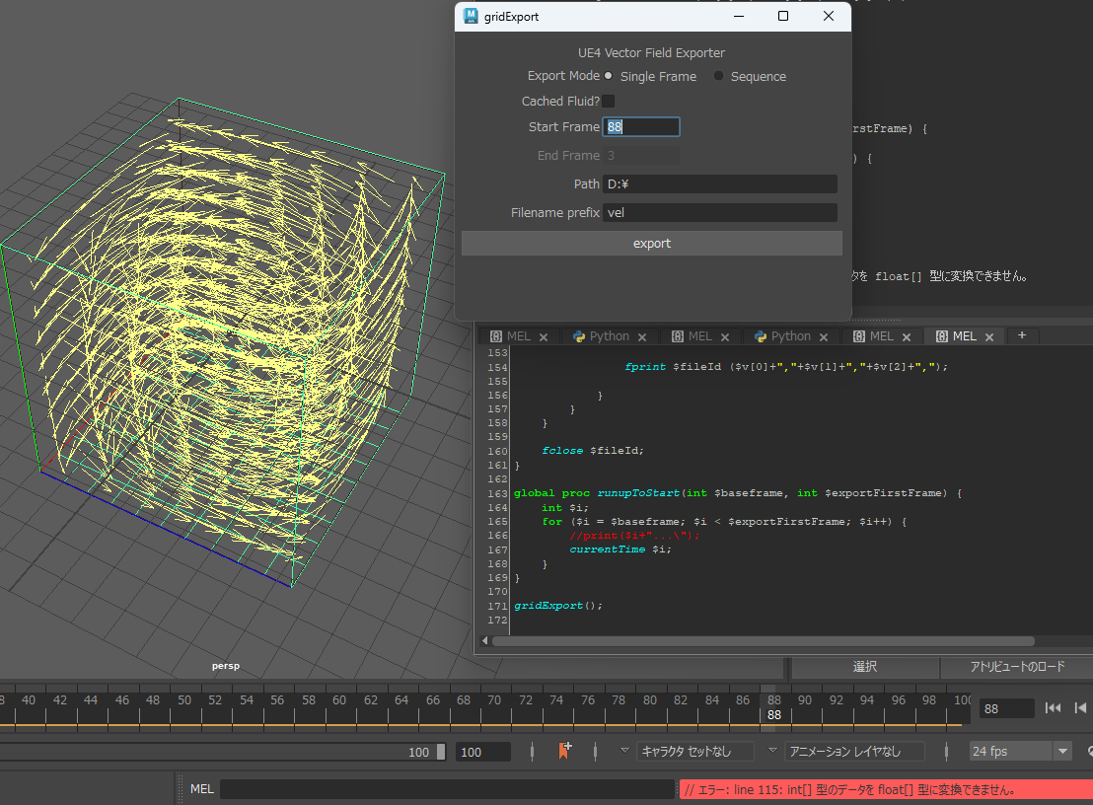Screen dimensions: 1093x805
Task: Click the 選択 button above the timeline
Action: tap(863, 667)
